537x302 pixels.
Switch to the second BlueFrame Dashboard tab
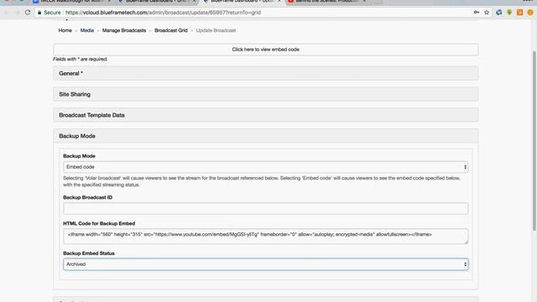coord(157,2)
